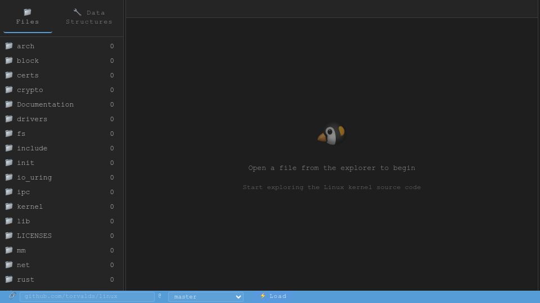
Task: Open the Data Structures tab
Action: pyautogui.click(x=89, y=17)
